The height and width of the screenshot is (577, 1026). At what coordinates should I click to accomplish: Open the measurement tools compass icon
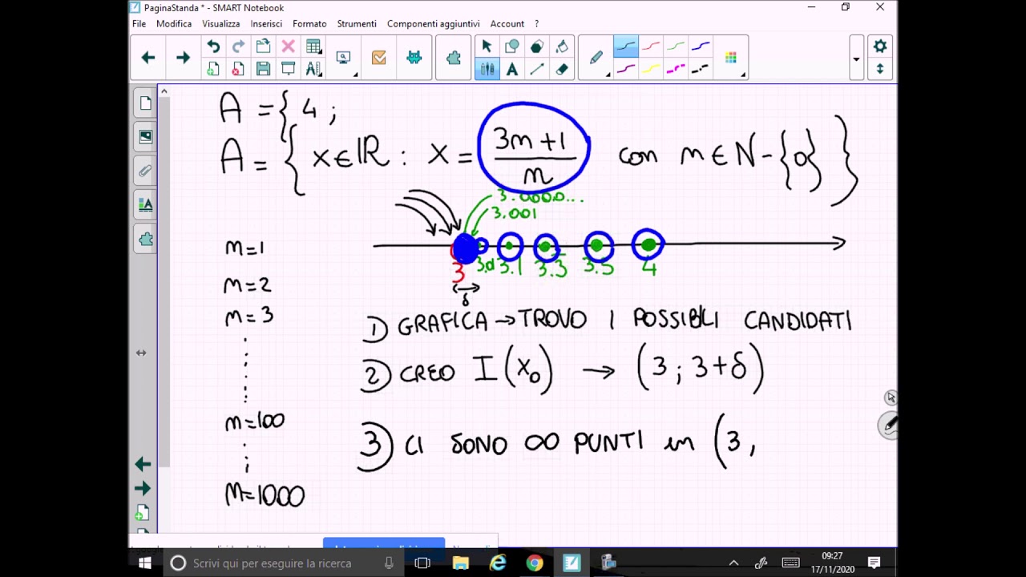tap(313, 70)
